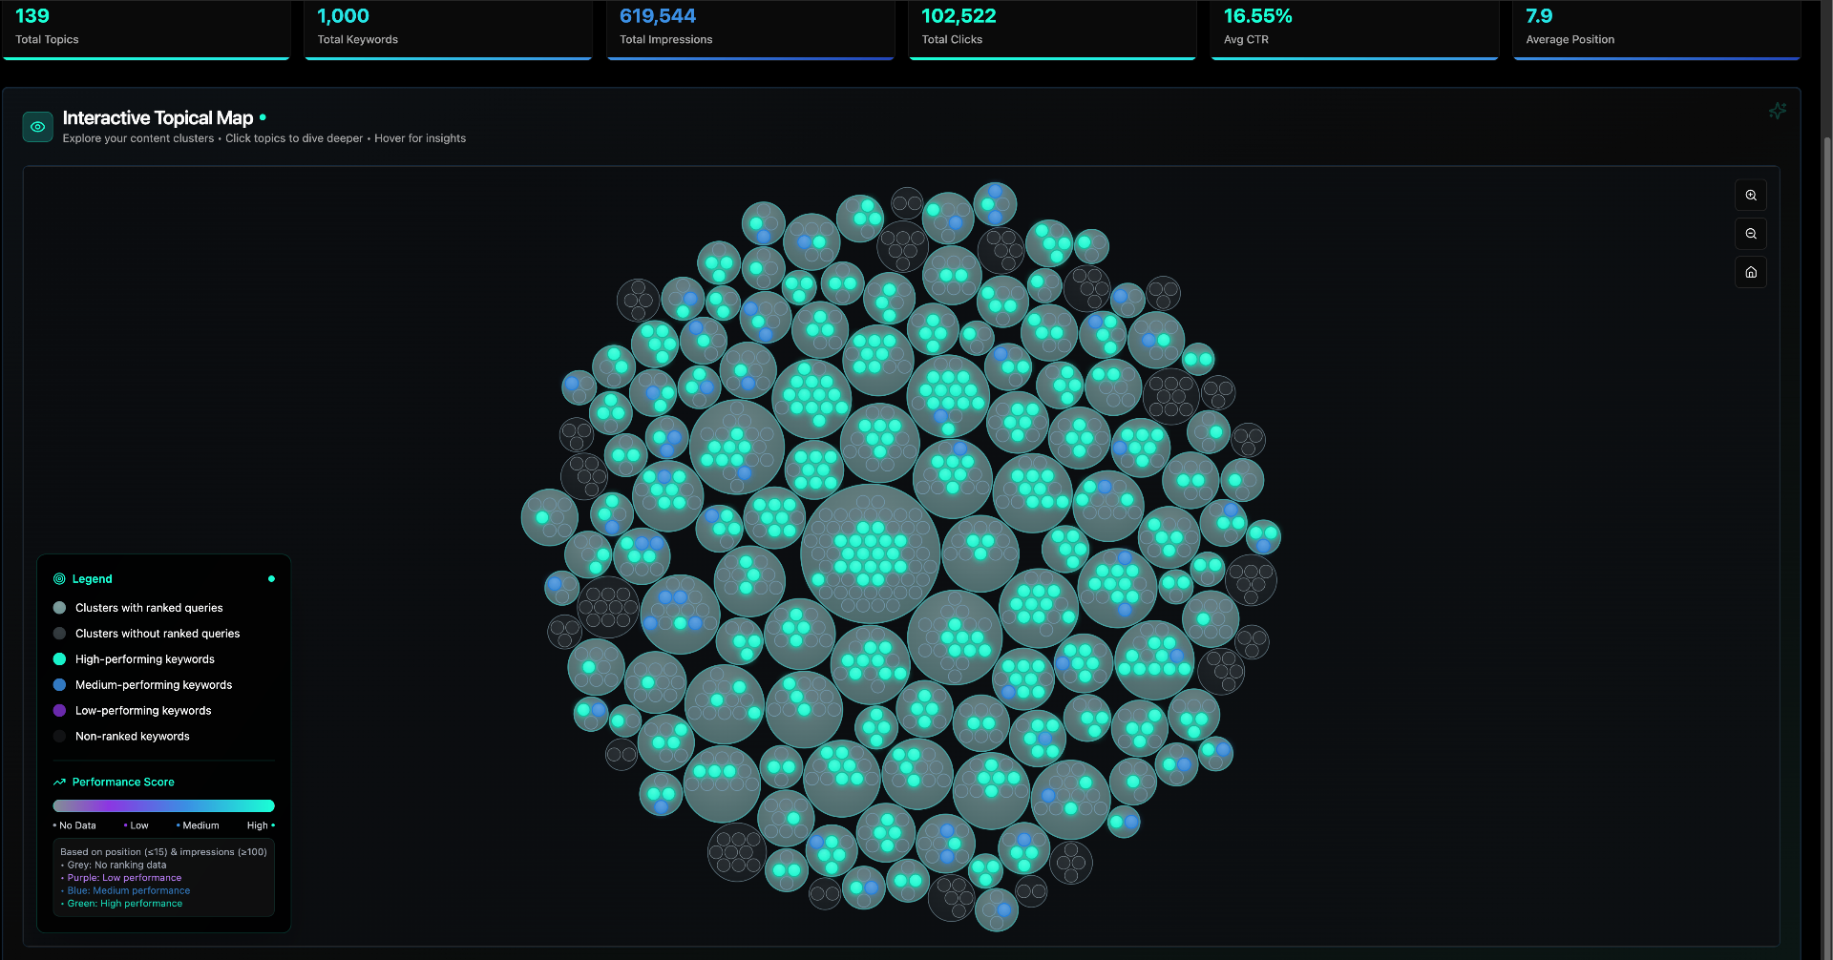This screenshot has height=960, width=1833.
Task: Open the Total Topics stat card
Action: 146,29
